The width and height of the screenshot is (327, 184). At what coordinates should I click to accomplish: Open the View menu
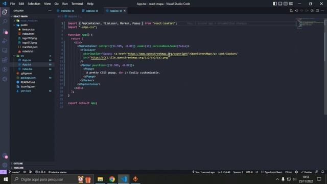click(48, 4)
